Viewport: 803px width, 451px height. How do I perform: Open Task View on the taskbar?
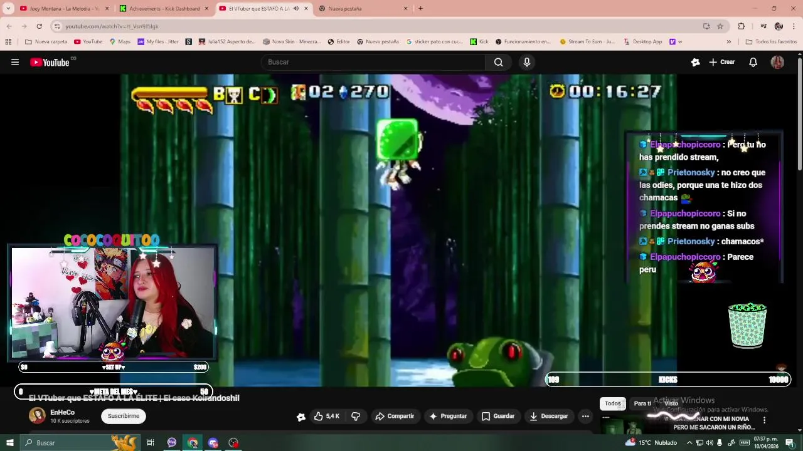pos(151,443)
